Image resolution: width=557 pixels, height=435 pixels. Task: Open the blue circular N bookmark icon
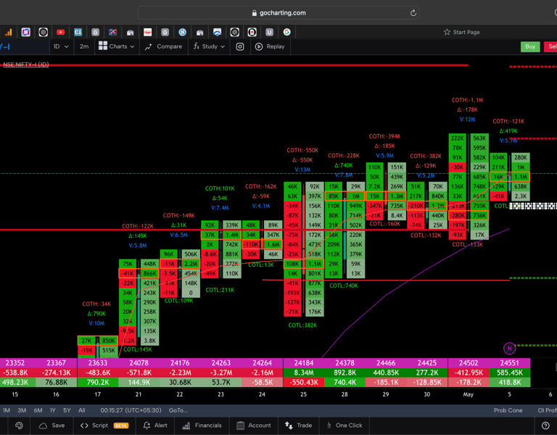click(x=183, y=33)
